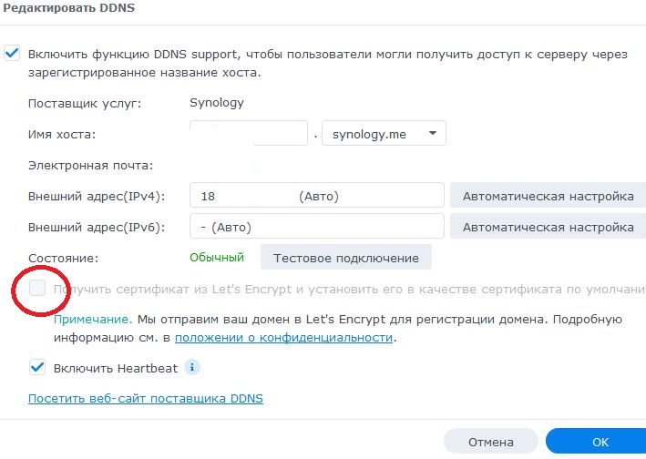Image resolution: width=646 pixels, height=459 pixels.
Task: Click the green Обычный status text
Action: click(217, 258)
